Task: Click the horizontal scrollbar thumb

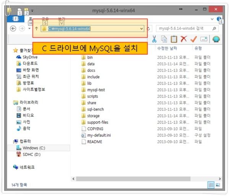Action: [133, 179]
